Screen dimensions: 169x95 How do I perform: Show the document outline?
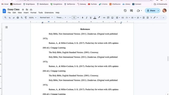coord(6,27)
